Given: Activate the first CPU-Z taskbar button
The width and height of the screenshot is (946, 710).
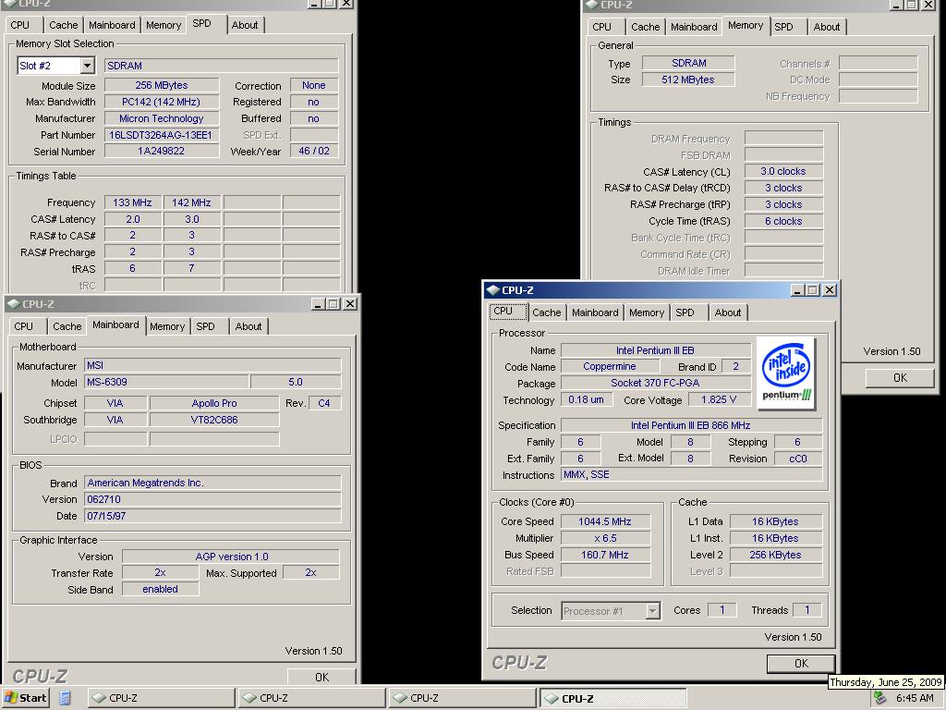Looking at the screenshot, I should [161, 698].
